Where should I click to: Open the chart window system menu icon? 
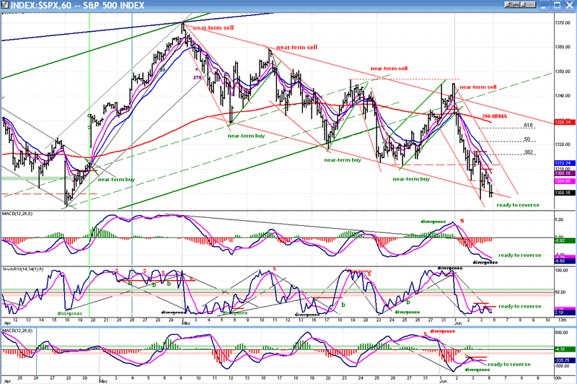point(5,5)
